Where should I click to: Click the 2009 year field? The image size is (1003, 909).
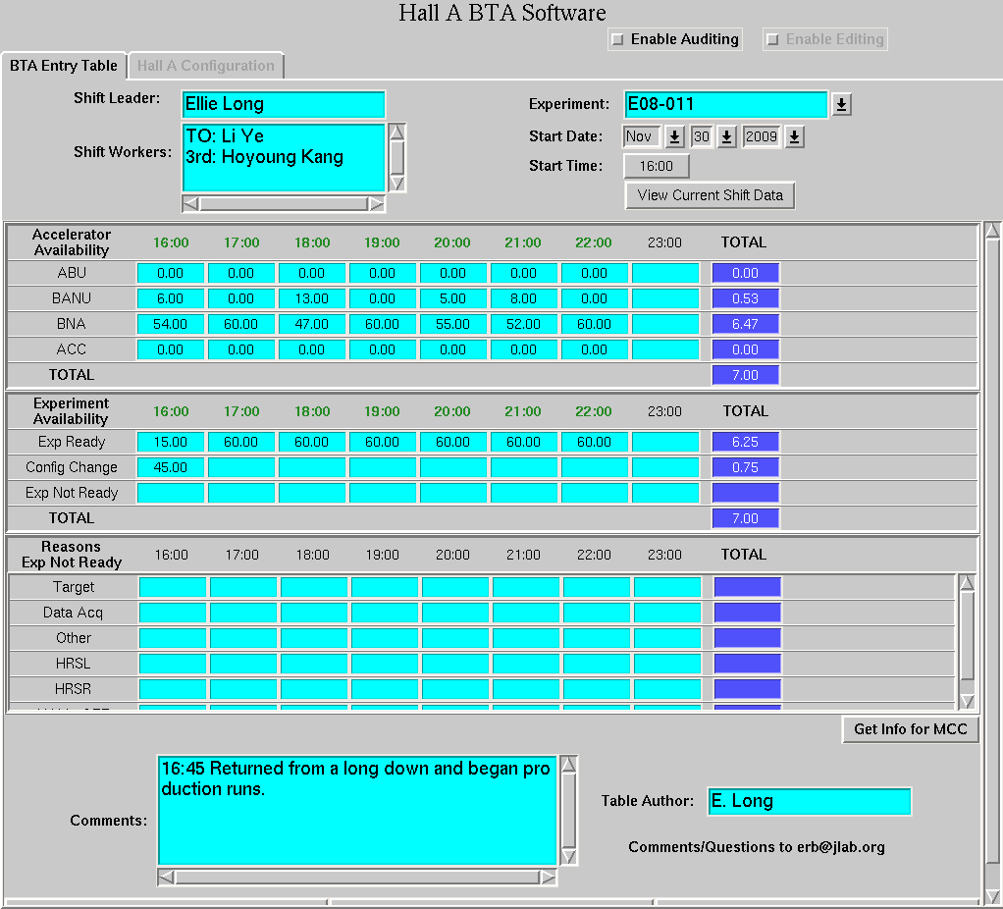click(762, 136)
